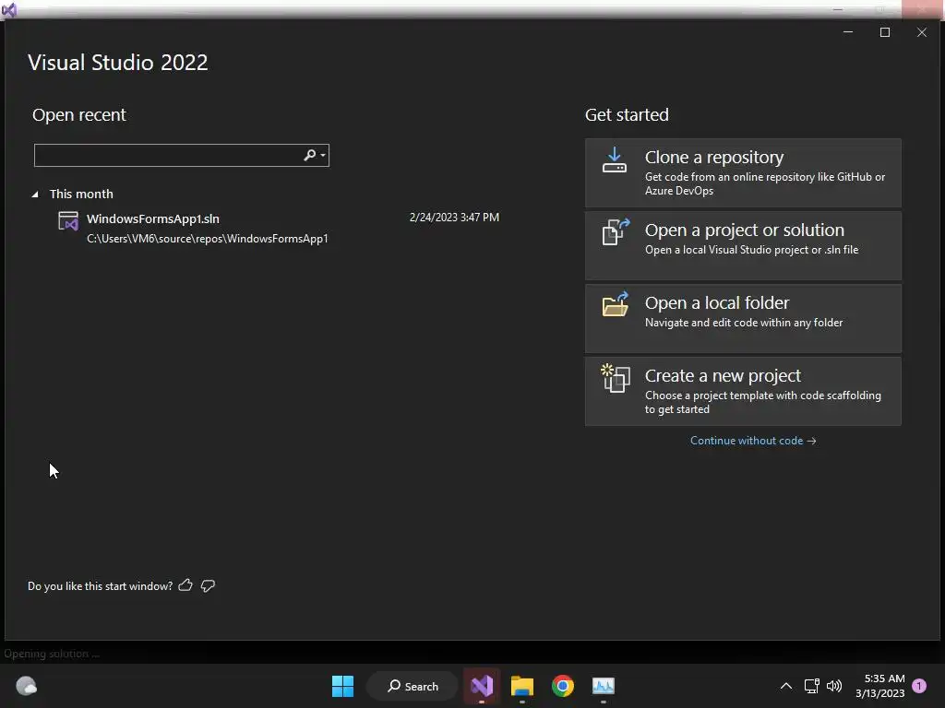This screenshot has height=708, width=945.
Task: Open WindowsFormsApp1.sln from recent list
Action: tap(279, 229)
